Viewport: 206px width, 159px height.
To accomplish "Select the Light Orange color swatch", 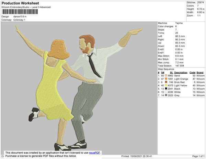I will 166,79.
